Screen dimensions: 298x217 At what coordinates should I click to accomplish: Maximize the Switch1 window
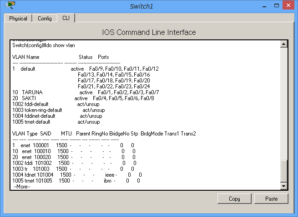[277, 6]
